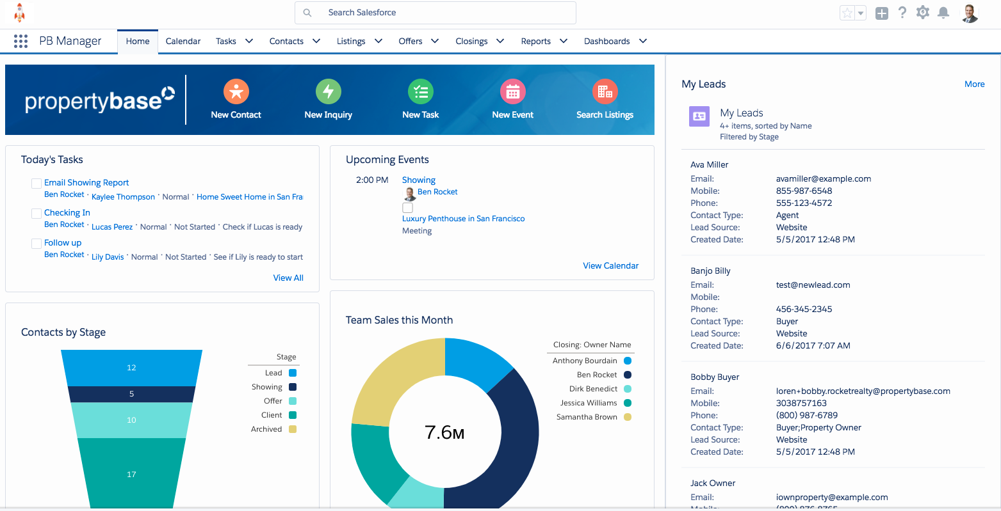Image resolution: width=1001 pixels, height=511 pixels.
Task: Open the Email Showing Report task link
Action: click(x=86, y=182)
